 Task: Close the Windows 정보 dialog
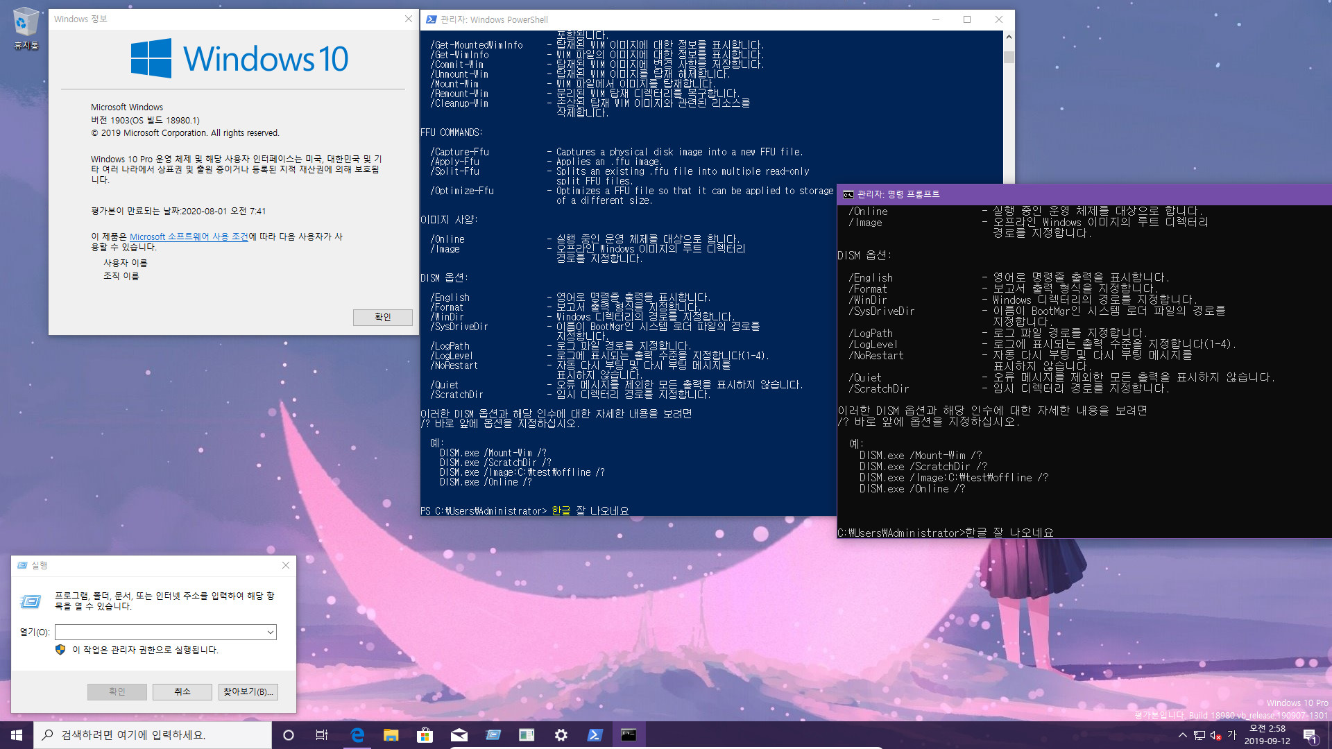click(409, 19)
